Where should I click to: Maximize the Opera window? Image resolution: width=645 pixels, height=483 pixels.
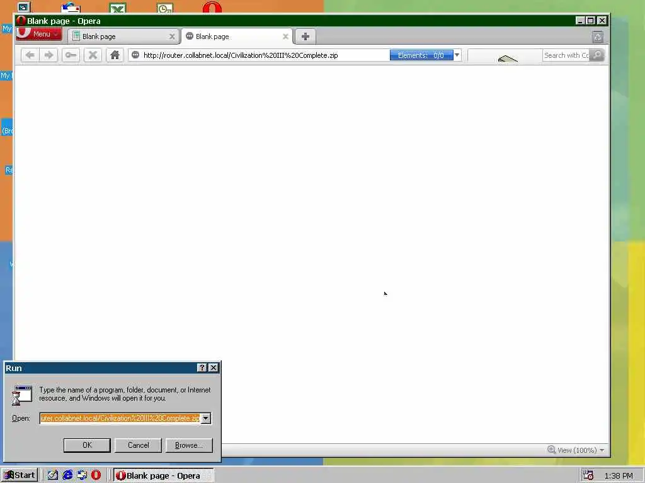pyautogui.click(x=591, y=21)
